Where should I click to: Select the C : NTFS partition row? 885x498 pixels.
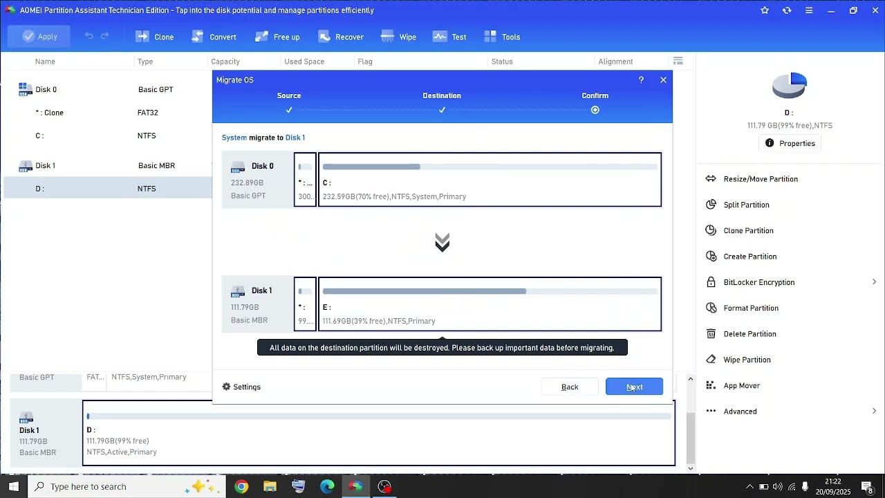coord(108,136)
